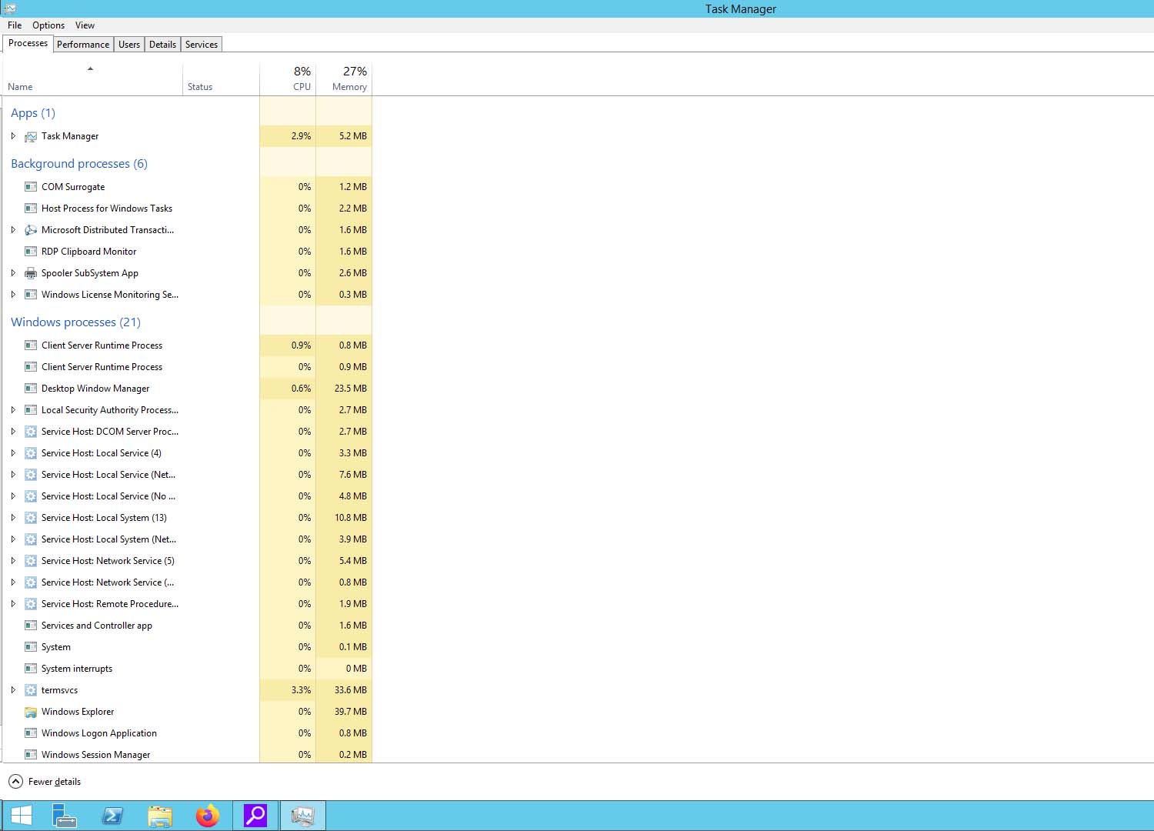Open the Options menu
The height and width of the screenshot is (831, 1154).
click(48, 25)
